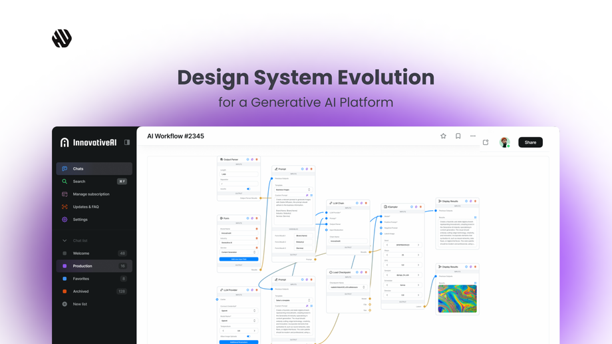The image size is (612, 344).
Task: Click the Clip output port on Load Checkpoint
Action: [370, 305]
